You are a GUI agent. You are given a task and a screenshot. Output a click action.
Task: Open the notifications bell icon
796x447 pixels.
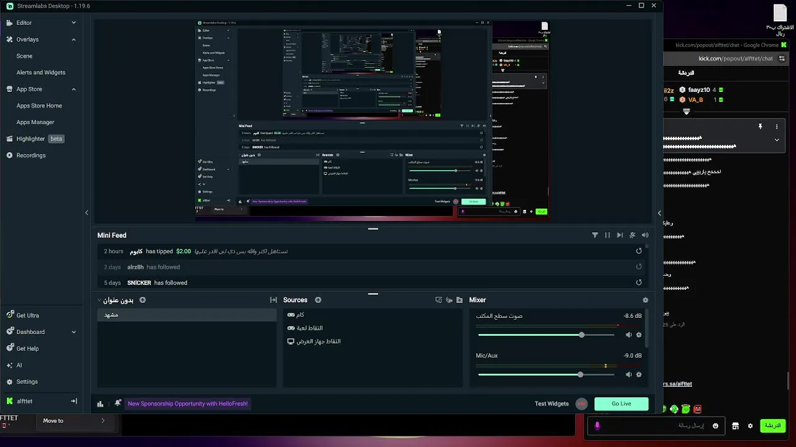coord(118,404)
